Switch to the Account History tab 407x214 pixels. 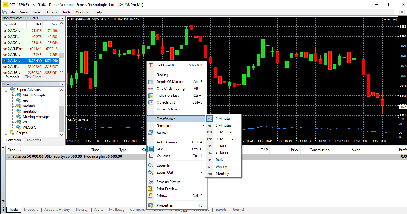point(57,210)
